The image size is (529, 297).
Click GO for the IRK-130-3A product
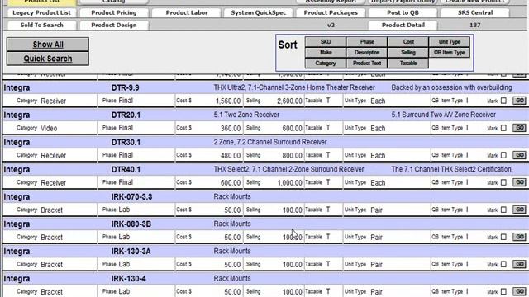point(520,264)
